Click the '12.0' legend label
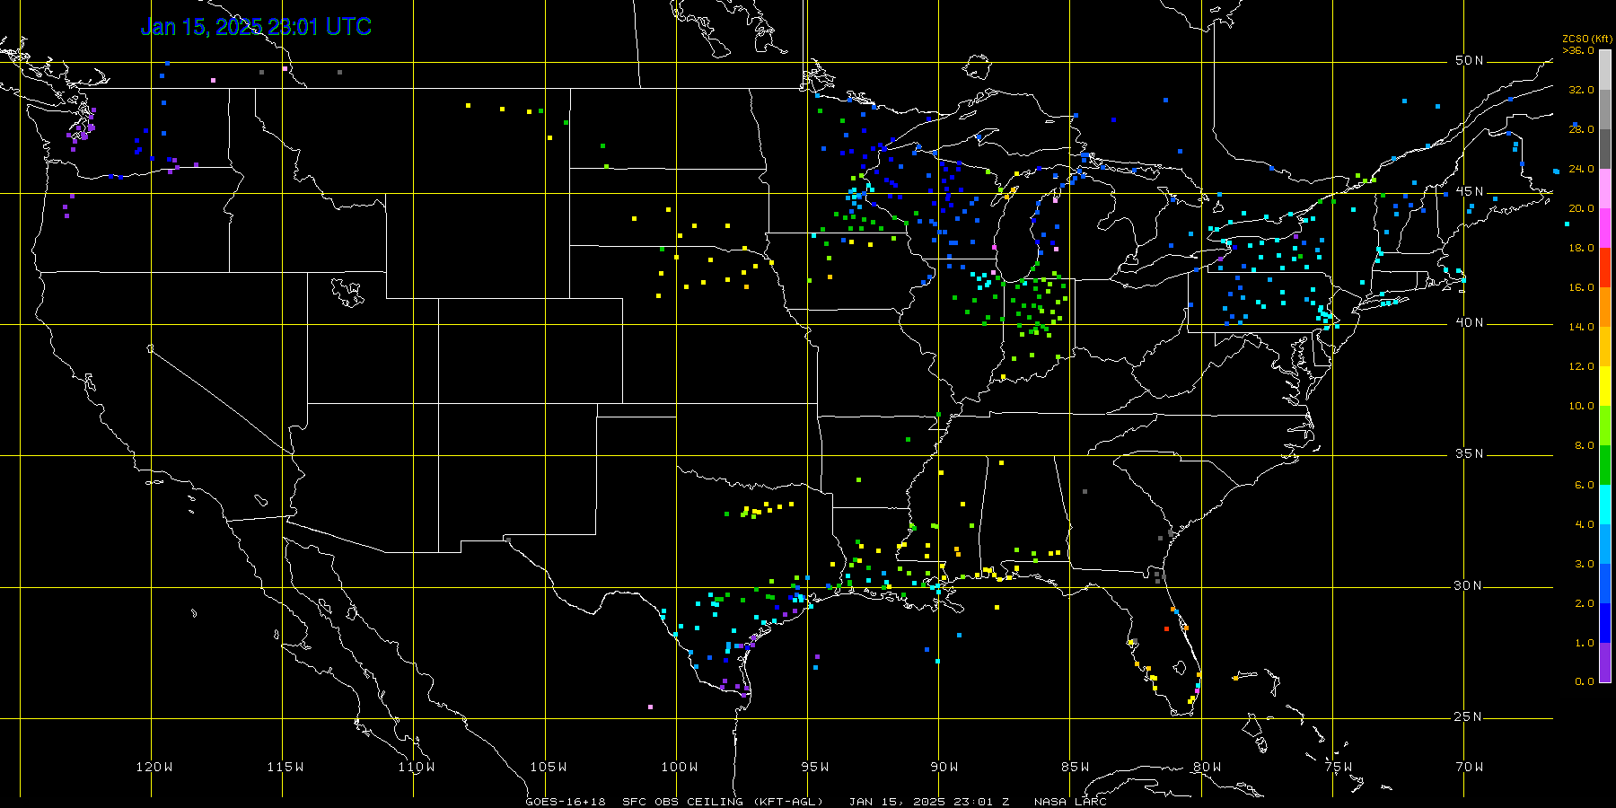Viewport: 1616px width, 808px height. pyautogui.click(x=1581, y=366)
